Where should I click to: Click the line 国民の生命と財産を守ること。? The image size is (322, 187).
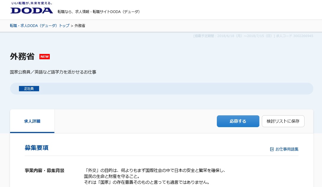coord(112,177)
